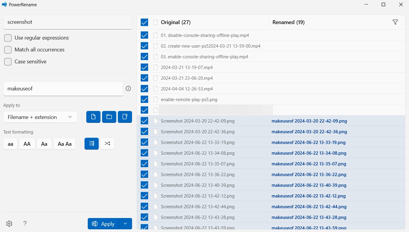Click the Renamed (19) column header

[289, 22]
